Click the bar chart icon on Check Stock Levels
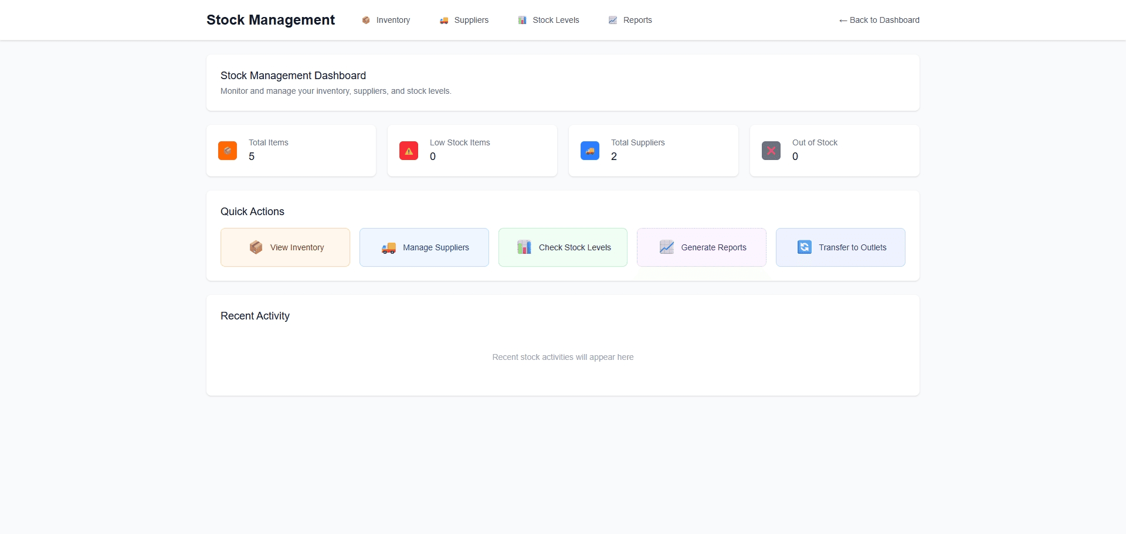 click(x=524, y=247)
